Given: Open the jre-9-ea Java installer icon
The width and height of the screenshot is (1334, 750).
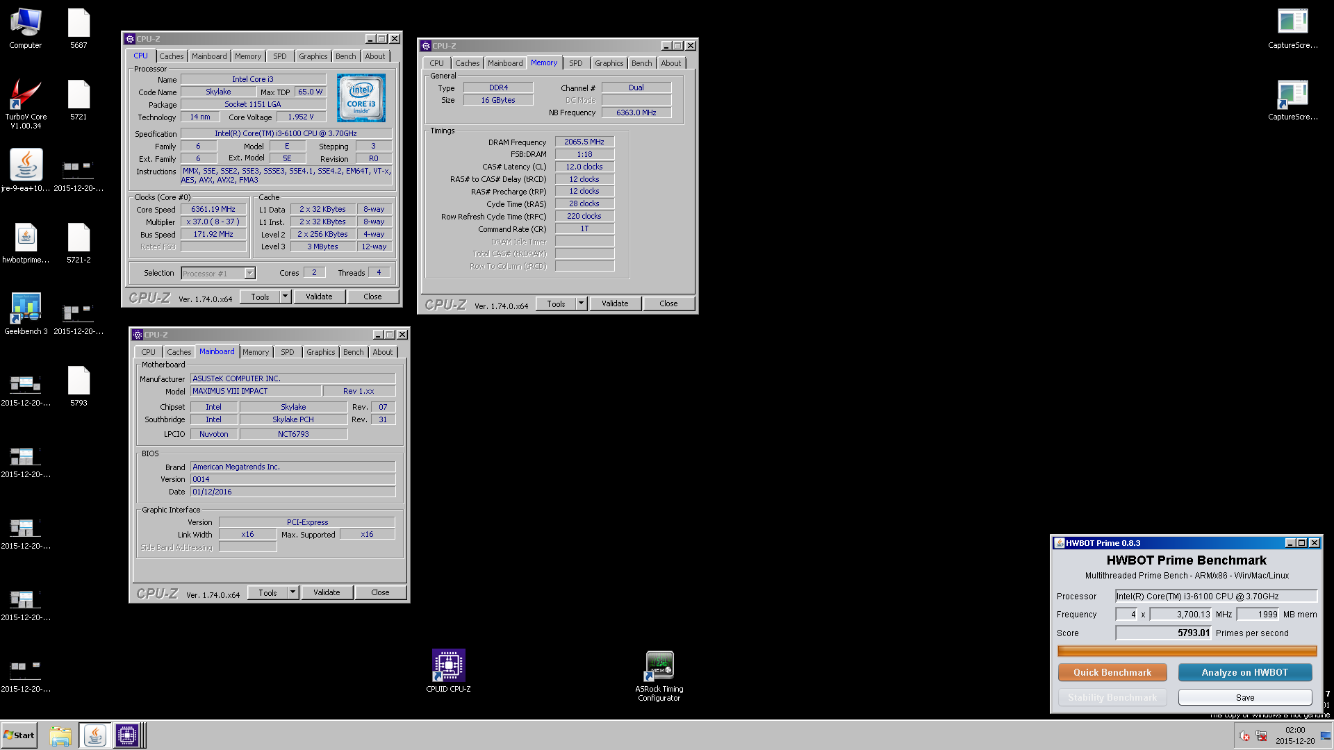Looking at the screenshot, I should coord(26,170).
